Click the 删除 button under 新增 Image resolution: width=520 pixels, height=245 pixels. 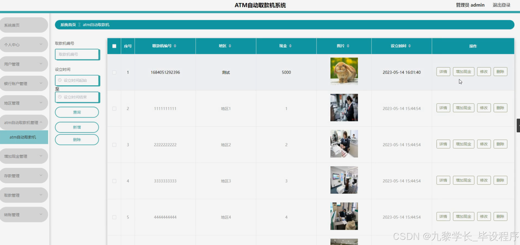pyautogui.click(x=77, y=139)
